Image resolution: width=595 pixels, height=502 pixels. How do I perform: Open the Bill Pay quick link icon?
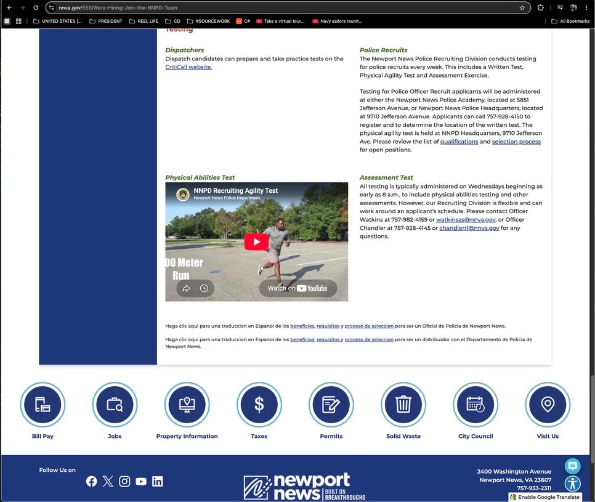(x=42, y=405)
